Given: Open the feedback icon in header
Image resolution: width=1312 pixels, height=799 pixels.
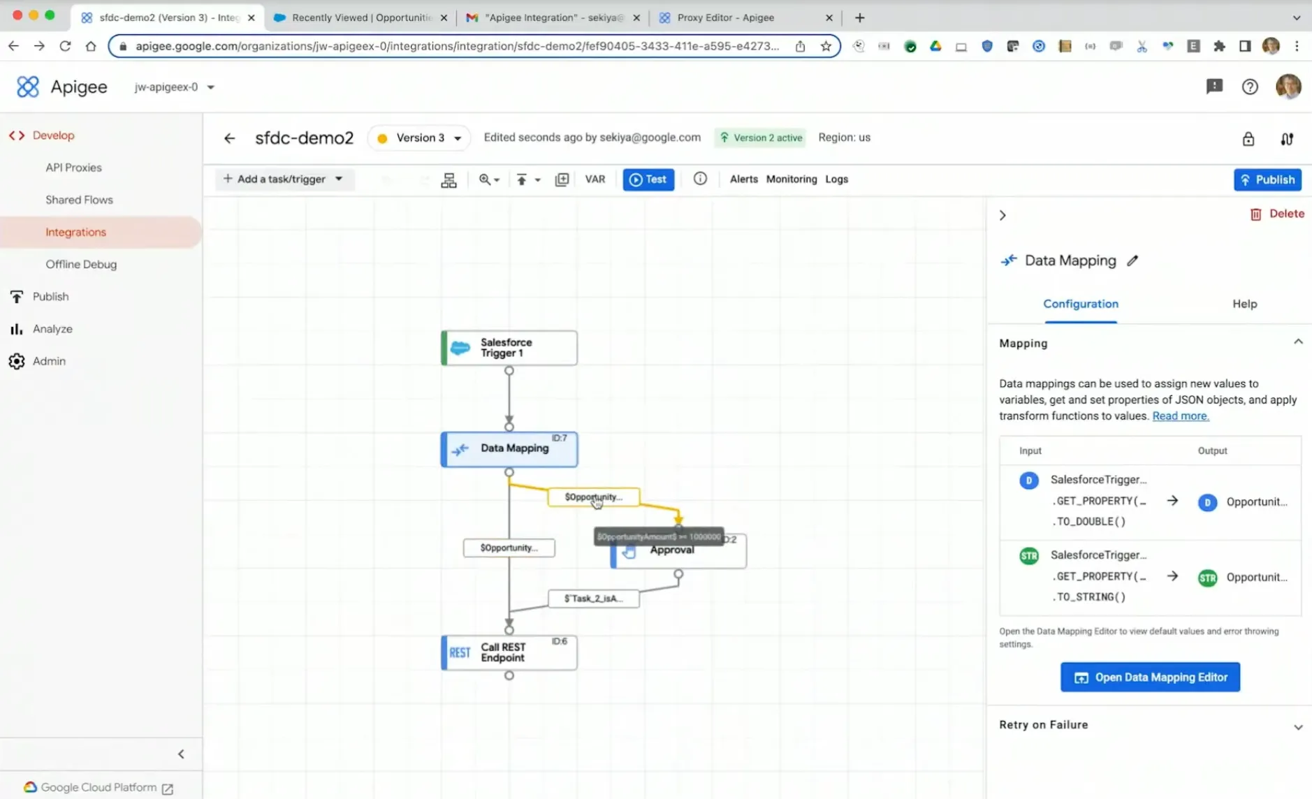Looking at the screenshot, I should click(1214, 86).
